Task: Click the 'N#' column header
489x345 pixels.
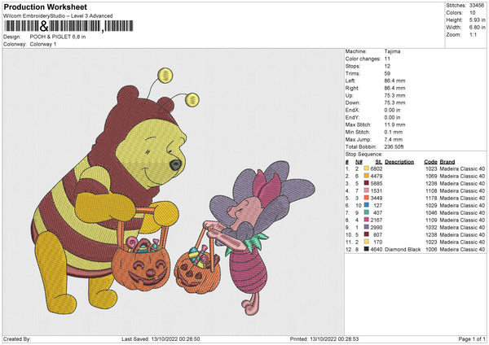Action: [359, 162]
